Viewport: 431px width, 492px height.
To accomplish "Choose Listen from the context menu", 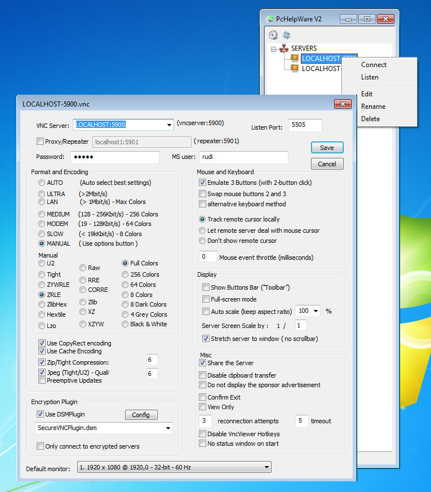I will [370, 77].
